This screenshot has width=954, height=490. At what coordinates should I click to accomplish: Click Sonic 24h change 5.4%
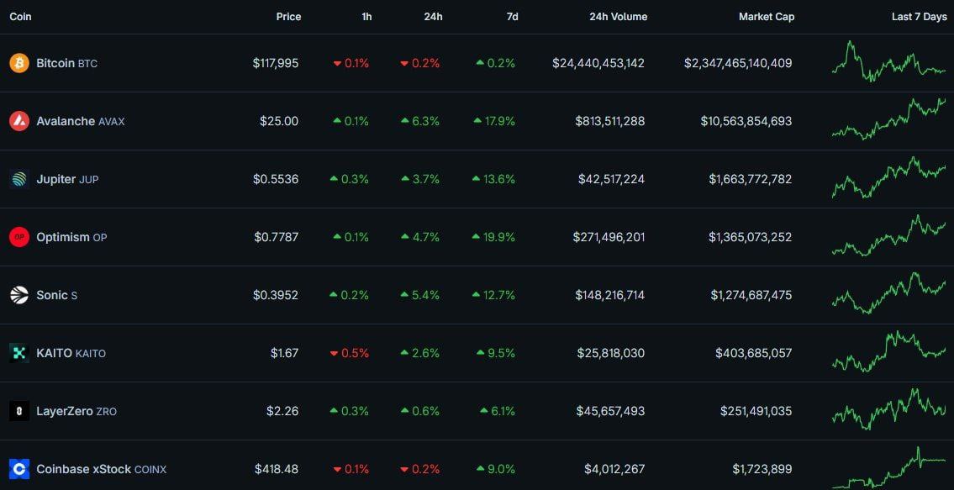click(x=420, y=295)
